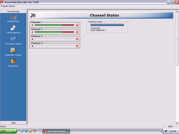This screenshot has height=134, width=179.
Task: Click the Serial Port Status progress bar
Action: point(107,25)
